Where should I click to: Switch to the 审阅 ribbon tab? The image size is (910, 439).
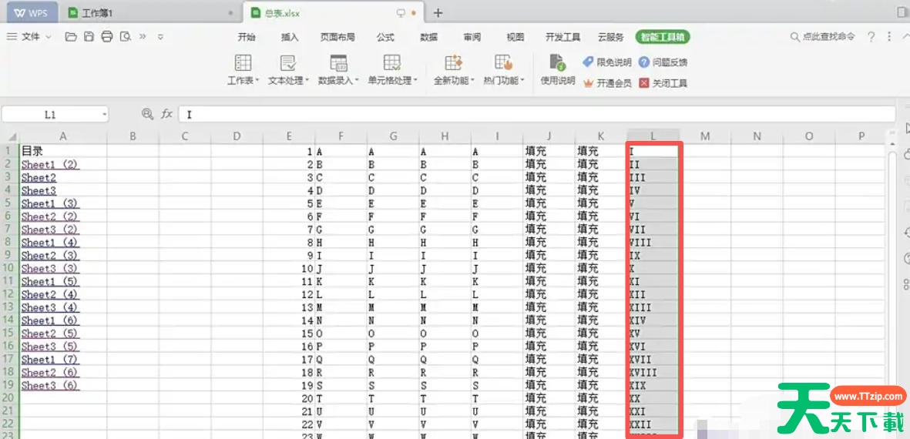pos(472,36)
